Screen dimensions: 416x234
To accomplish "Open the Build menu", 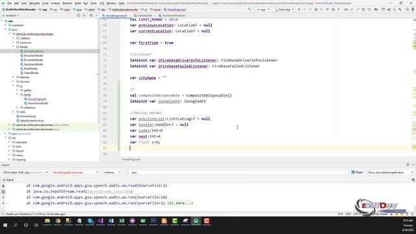I will click(78, 3).
